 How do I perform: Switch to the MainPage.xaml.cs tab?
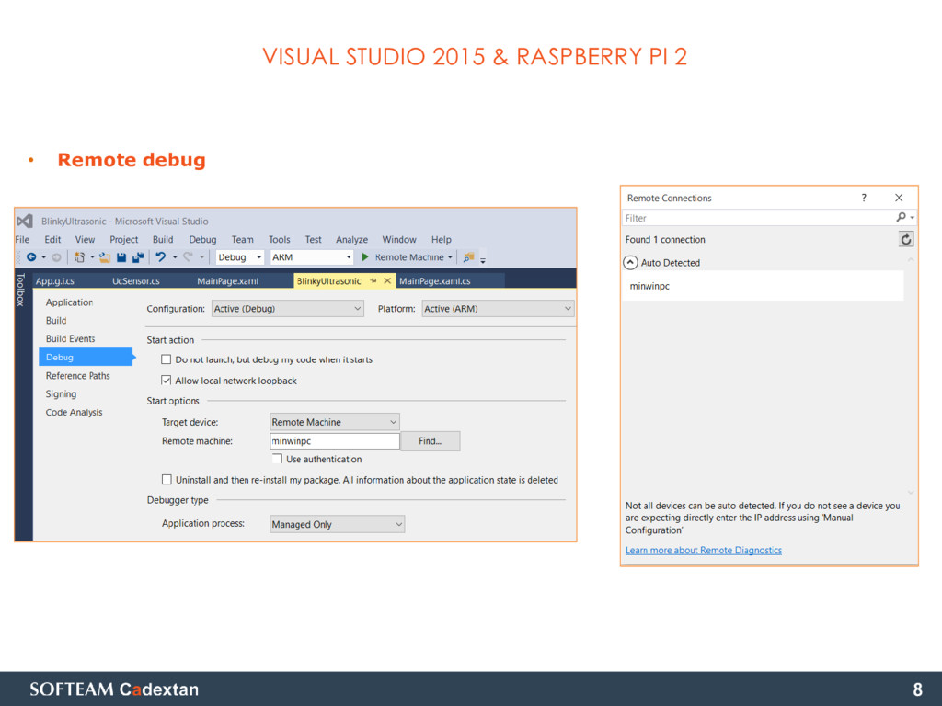[x=435, y=280]
